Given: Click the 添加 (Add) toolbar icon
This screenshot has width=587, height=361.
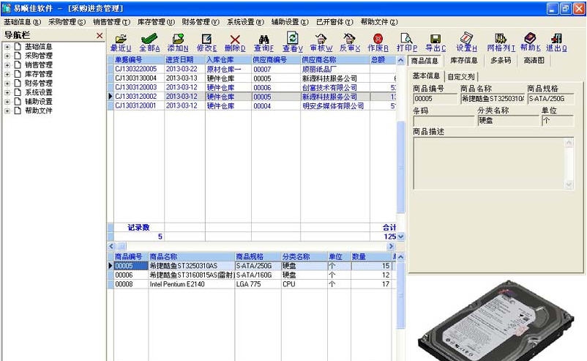Looking at the screenshot, I should (x=178, y=39).
